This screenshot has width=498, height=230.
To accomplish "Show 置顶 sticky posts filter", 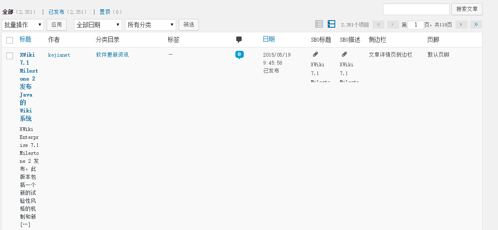I will click(x=104, y=12).
